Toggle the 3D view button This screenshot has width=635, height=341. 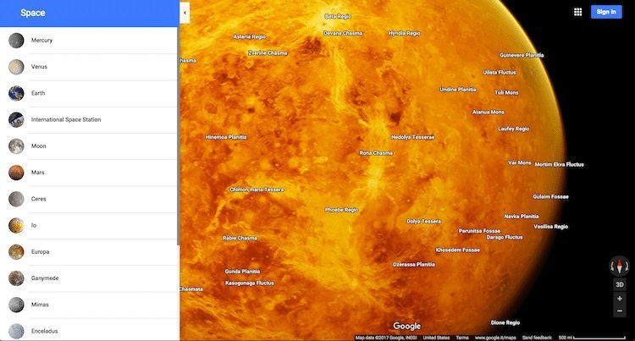coord(620,284)
